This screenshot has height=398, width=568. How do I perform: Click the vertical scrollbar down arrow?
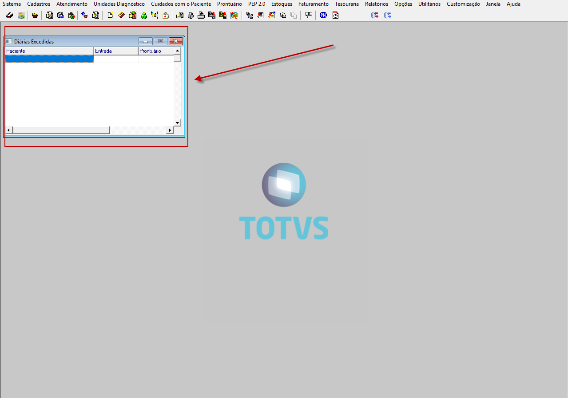click(177, 122)
